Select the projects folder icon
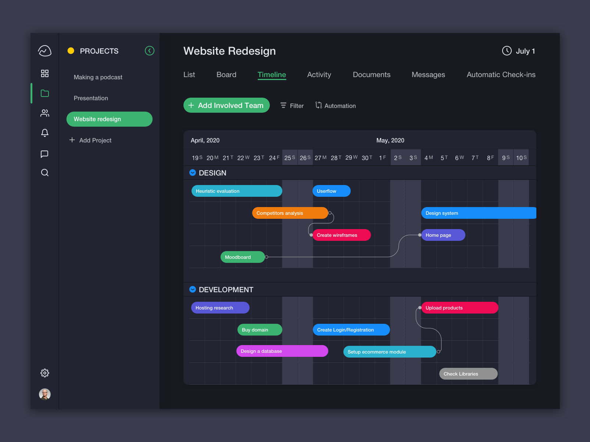Screen dimensions: 590x442 click(x=44, y=93)
